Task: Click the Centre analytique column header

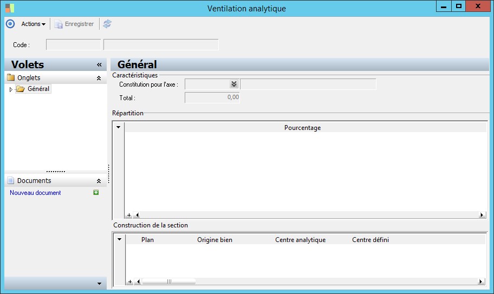Action: pyautogui.click(x=300, y=239)
